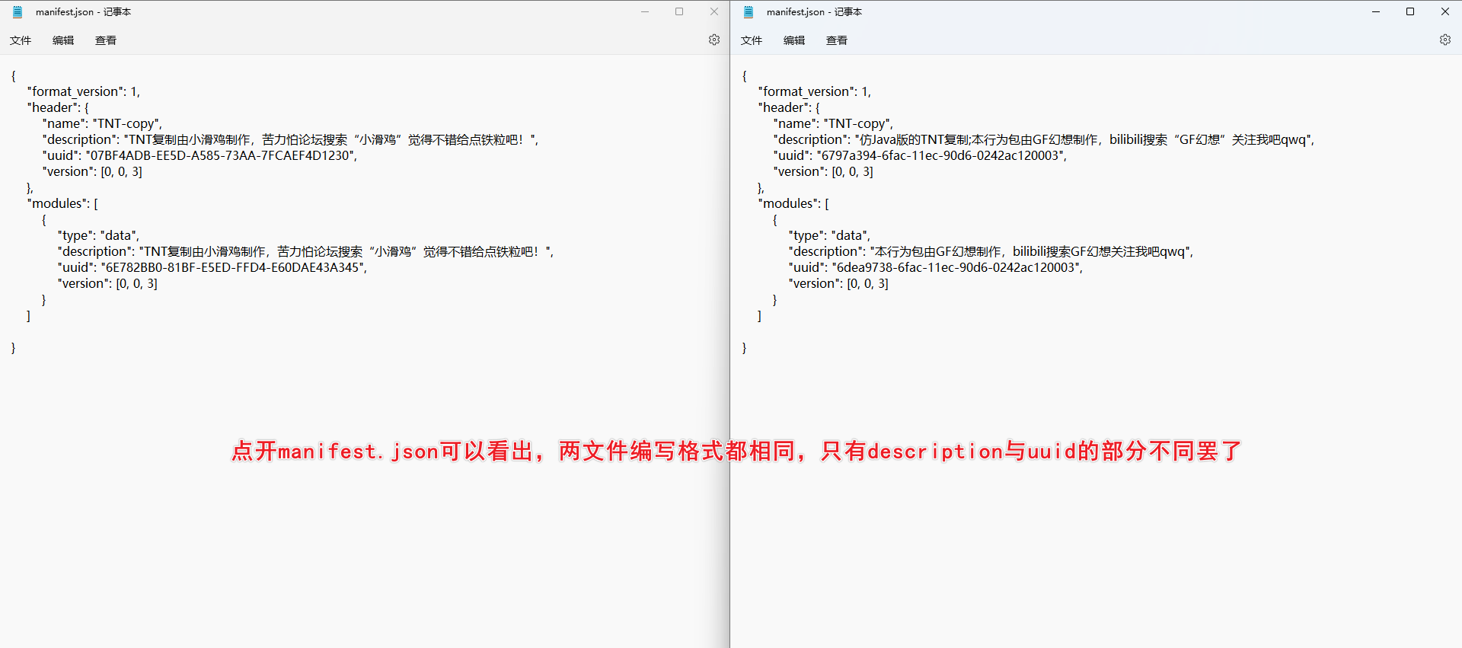Maximize the left Notepad window
The width and height of the screenshot is (1462, 648).
coord(679,11)
